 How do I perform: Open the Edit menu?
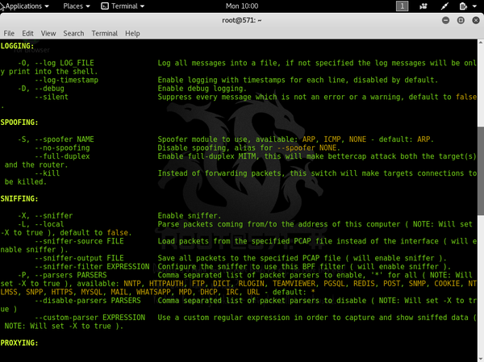click(x=28, y=33)
